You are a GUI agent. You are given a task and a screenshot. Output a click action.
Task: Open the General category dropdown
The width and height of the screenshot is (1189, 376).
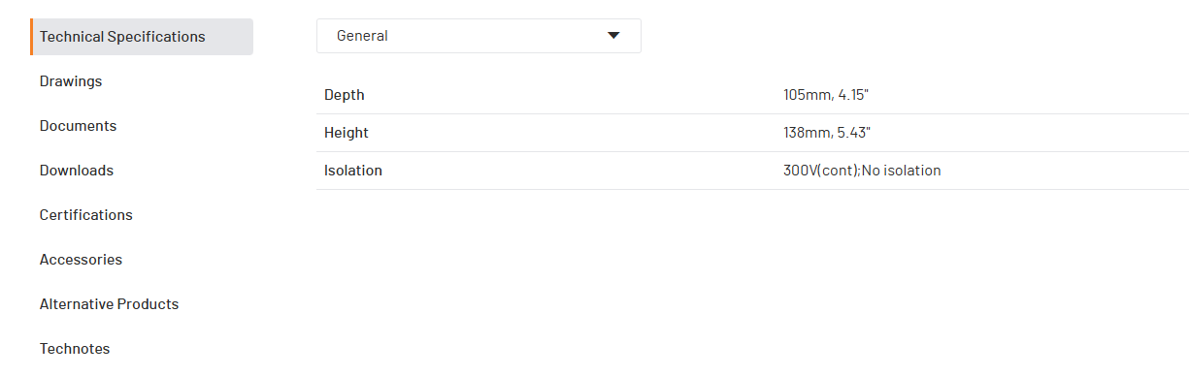click(479, 36)
